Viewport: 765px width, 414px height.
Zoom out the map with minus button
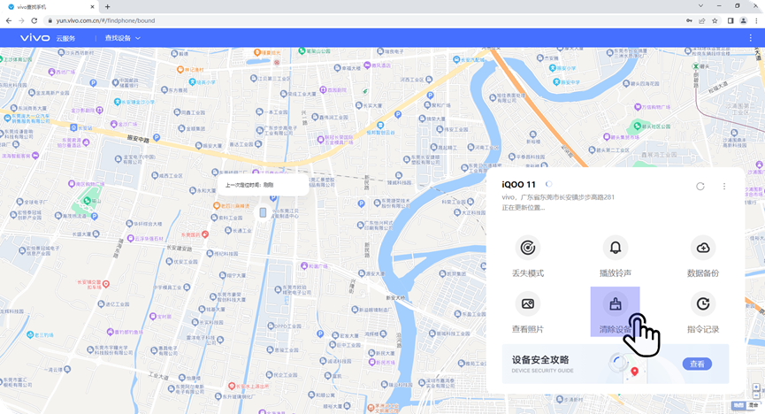click(756, 395)
